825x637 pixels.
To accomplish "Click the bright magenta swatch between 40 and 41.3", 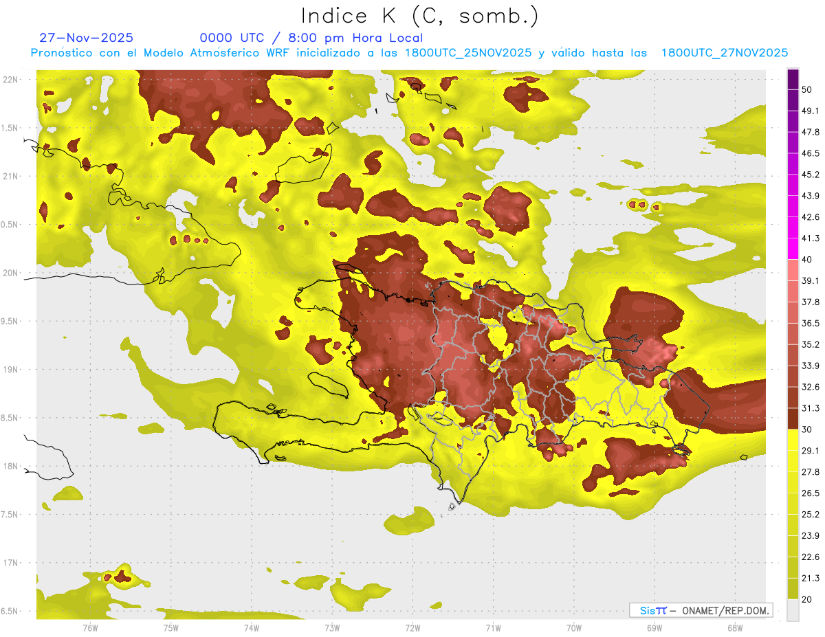I will (793, 249).
